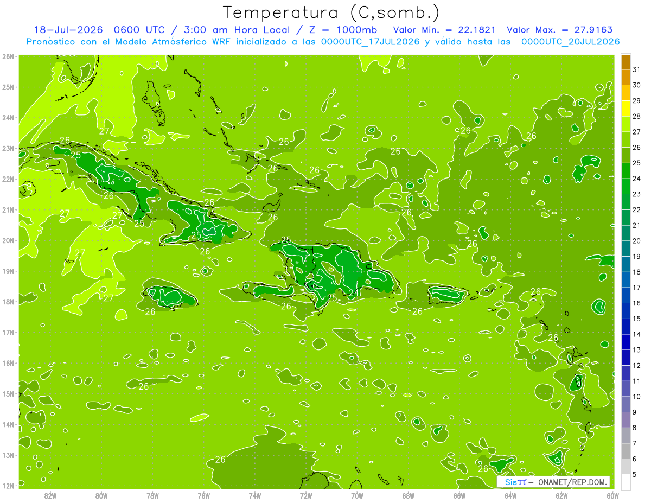651x503 pixels.
Task: Click the "ONAMET/REP.DOM." credit label
Action: point(572,482)
